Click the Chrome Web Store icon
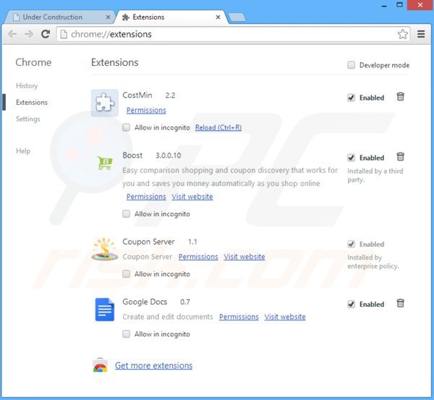Viewport: 434px width, 400px height. click(101, 365)
